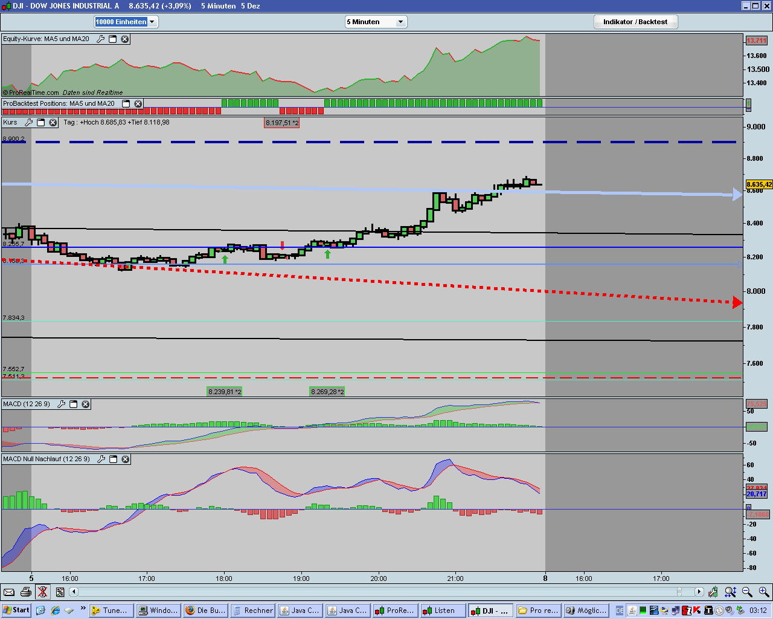Click the ProBacktest Positions: MA5 und MA20 title
The width and height of the screenshot is (773, 619).
(59, 103)
